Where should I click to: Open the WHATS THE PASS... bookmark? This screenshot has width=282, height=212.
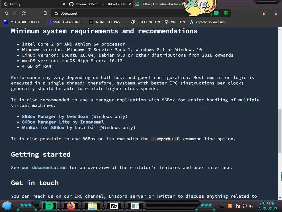pyautogui.click(x=107, y=22)
